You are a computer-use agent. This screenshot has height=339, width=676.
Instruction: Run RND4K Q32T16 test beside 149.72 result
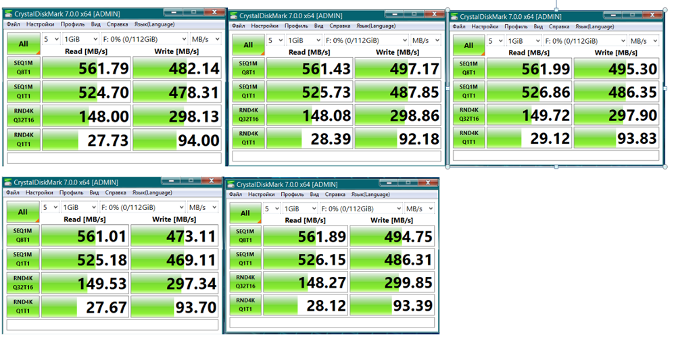click(x=468, y=115)
